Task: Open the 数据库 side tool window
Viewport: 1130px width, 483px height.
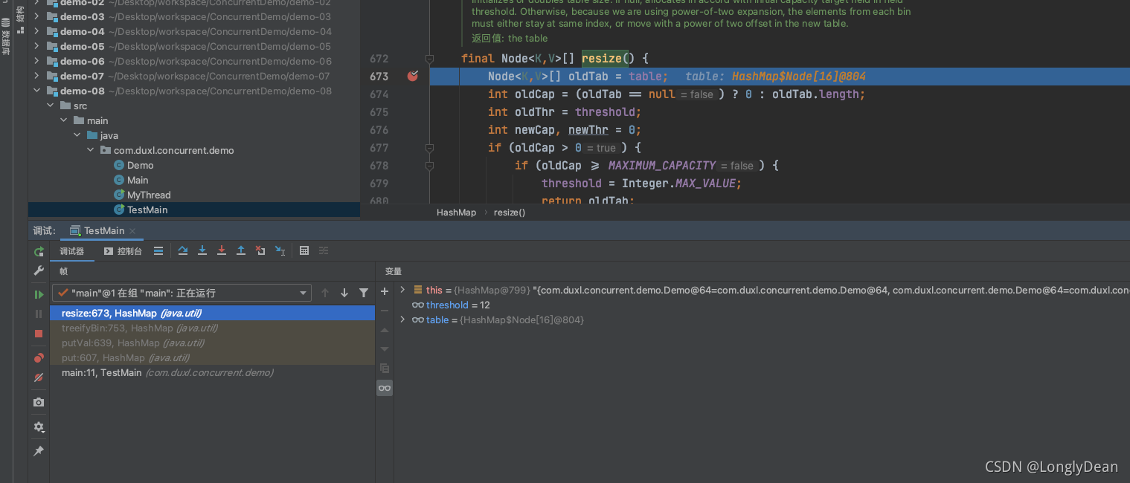Action: tap(6, 37)
